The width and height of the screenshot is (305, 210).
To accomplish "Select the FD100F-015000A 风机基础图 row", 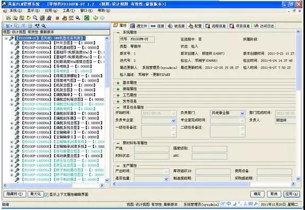I will tap(60, 48).
